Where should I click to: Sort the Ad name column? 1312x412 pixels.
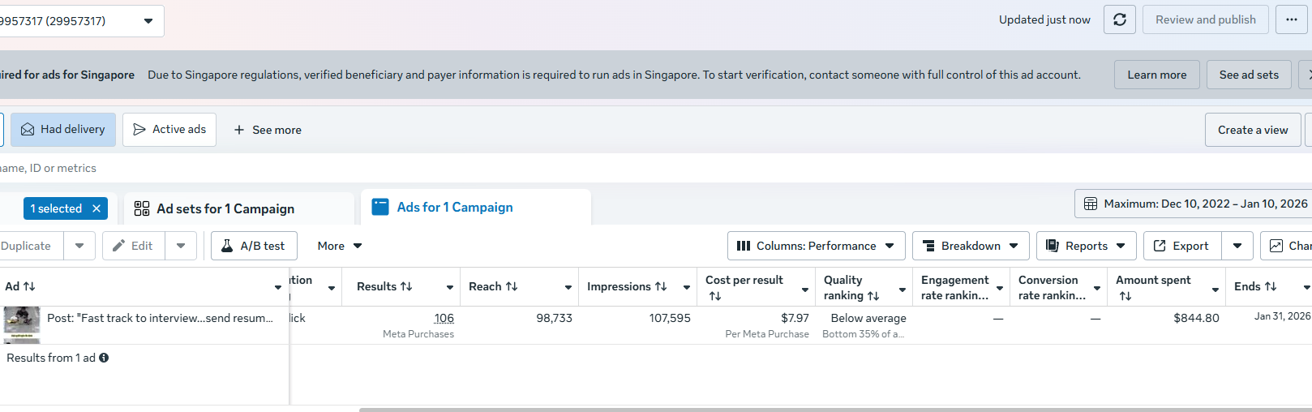click(x=29, y=286)
